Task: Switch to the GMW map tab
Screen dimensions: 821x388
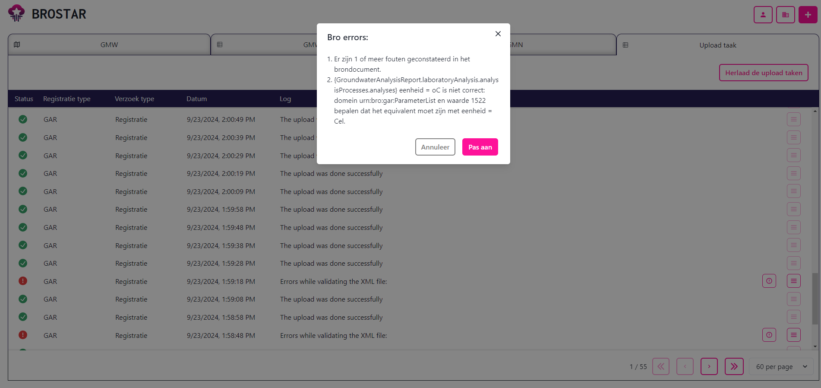Action: click(x=109, y=45)
